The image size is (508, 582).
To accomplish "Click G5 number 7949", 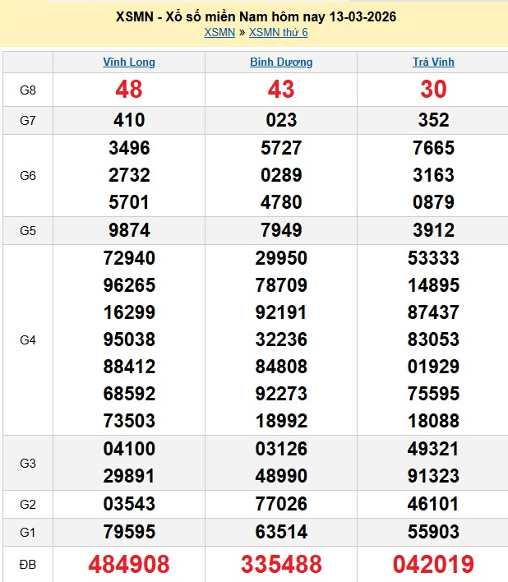I will (x=281, y=230).
